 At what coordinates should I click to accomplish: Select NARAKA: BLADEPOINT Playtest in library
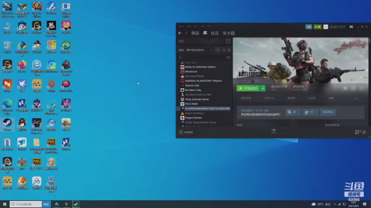tap(203, 80)
